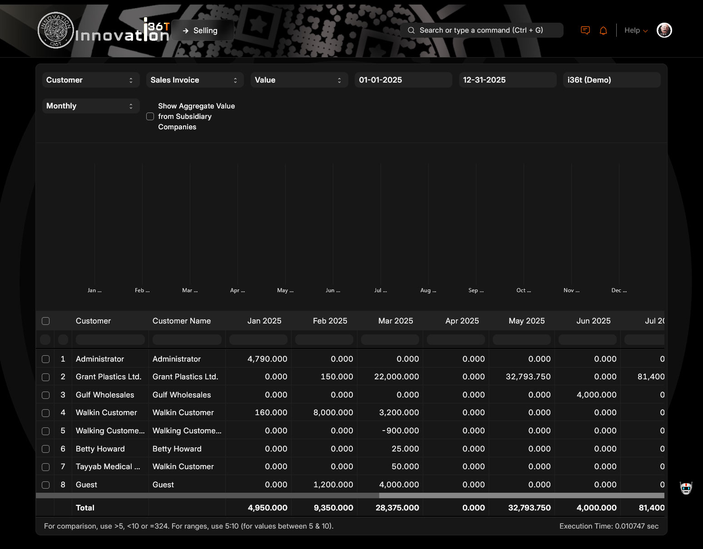
Task: Change the Monthly range dropdown
Action: coord(90,106)
